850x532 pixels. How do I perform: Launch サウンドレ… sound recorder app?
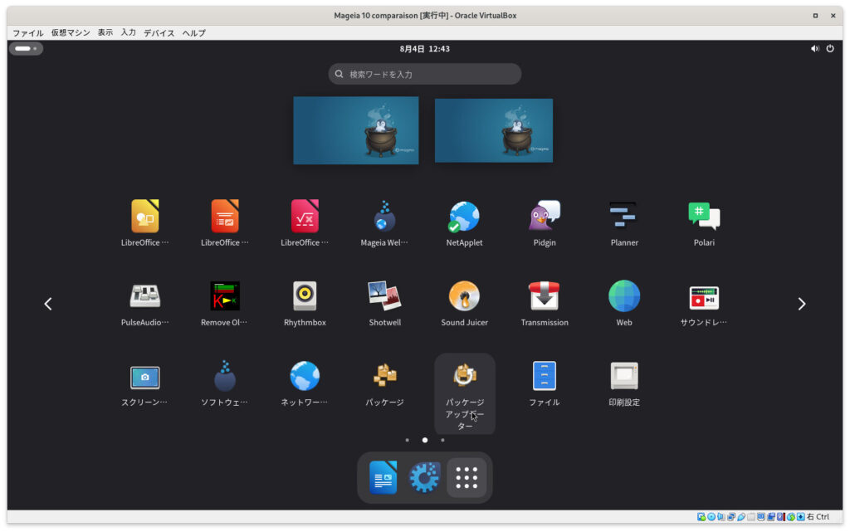704,297
